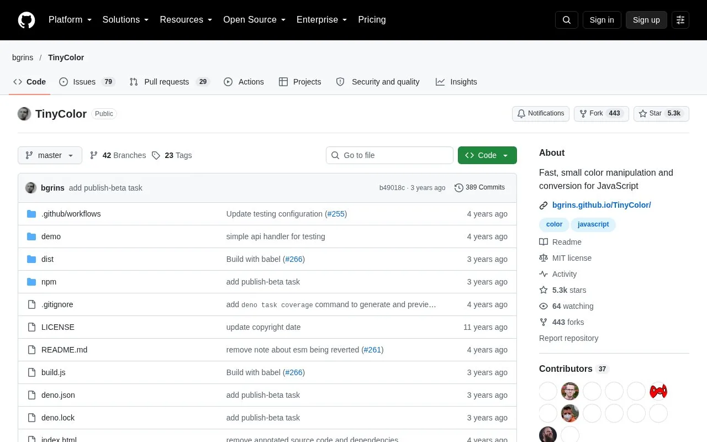This screenshot has width=707, height=442.
Task: Click the GitHub logo icon
Action: [x=27, y=20]
